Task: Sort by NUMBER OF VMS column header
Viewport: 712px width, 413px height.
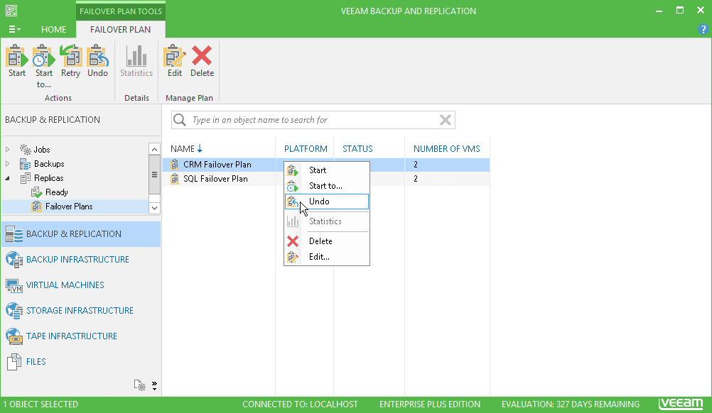Action: [x=446, y=149]
